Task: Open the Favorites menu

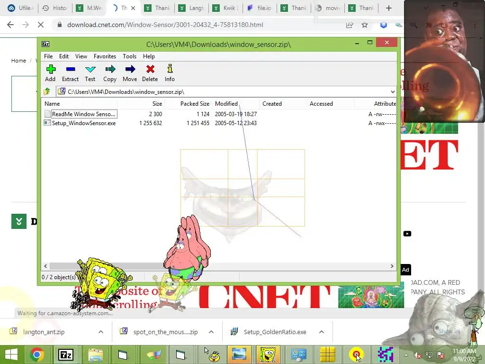Action: [x=105, y=56]
